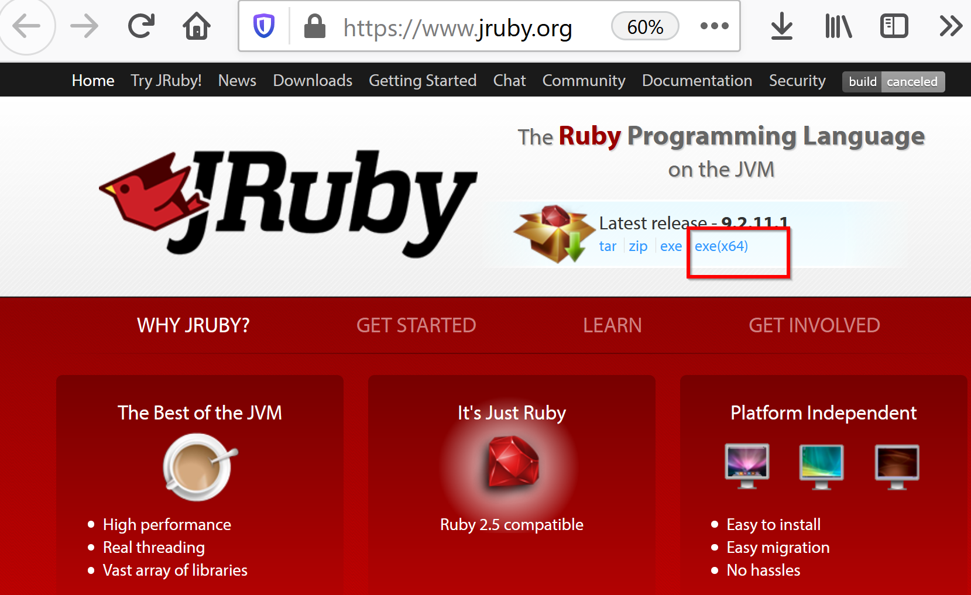
Task: Click the forward navigation arrow
Action: (84, 26)
